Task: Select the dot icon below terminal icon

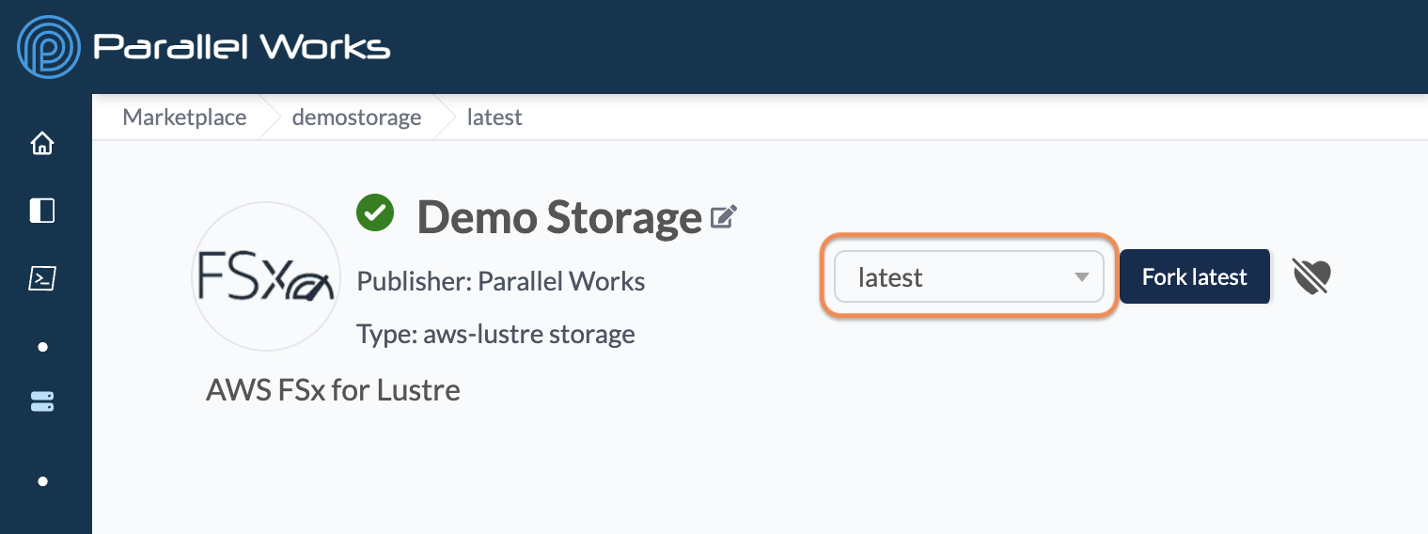Action: 42,347
